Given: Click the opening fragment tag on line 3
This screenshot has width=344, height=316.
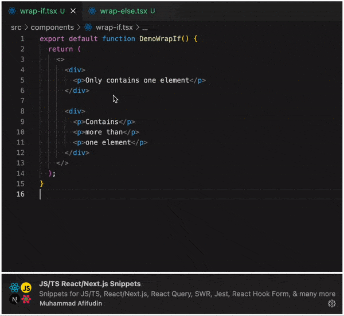Looking at the screenshot, I should (x=60, y=60).
